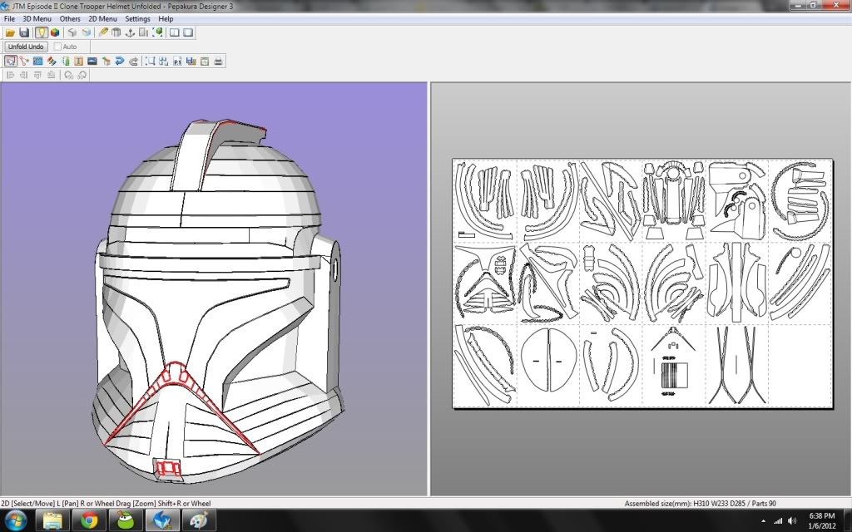Open the 3D Menu

click(37, 18)
